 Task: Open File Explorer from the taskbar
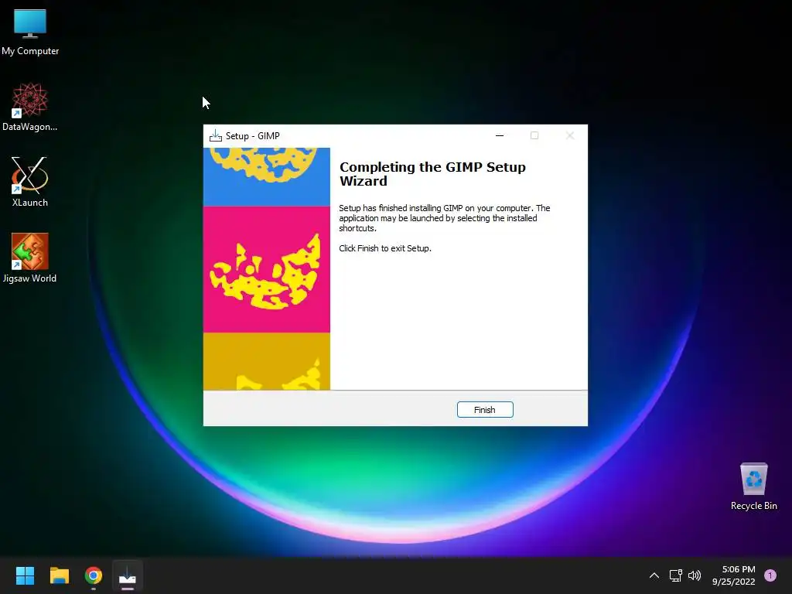(x=59, y=575)
